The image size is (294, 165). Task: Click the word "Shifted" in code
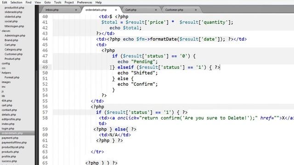coord(143,73)
